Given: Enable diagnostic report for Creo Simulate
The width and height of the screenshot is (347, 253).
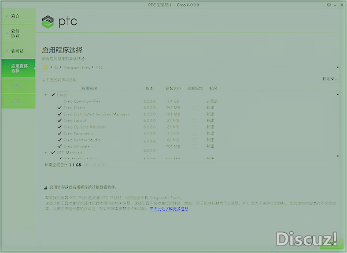Looking at the screenshot, I should click(x=195, y=146).
